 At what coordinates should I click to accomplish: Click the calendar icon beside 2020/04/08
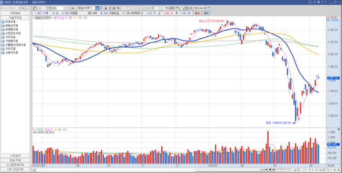[209, 8]
